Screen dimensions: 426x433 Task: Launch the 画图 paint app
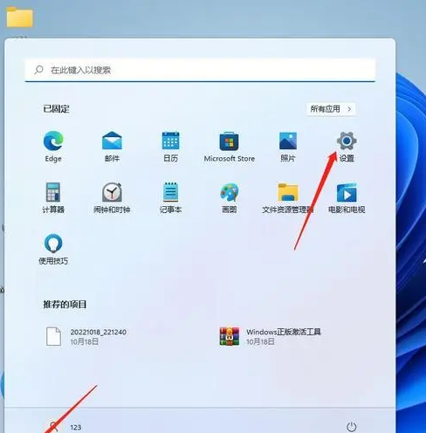(230, 197)
